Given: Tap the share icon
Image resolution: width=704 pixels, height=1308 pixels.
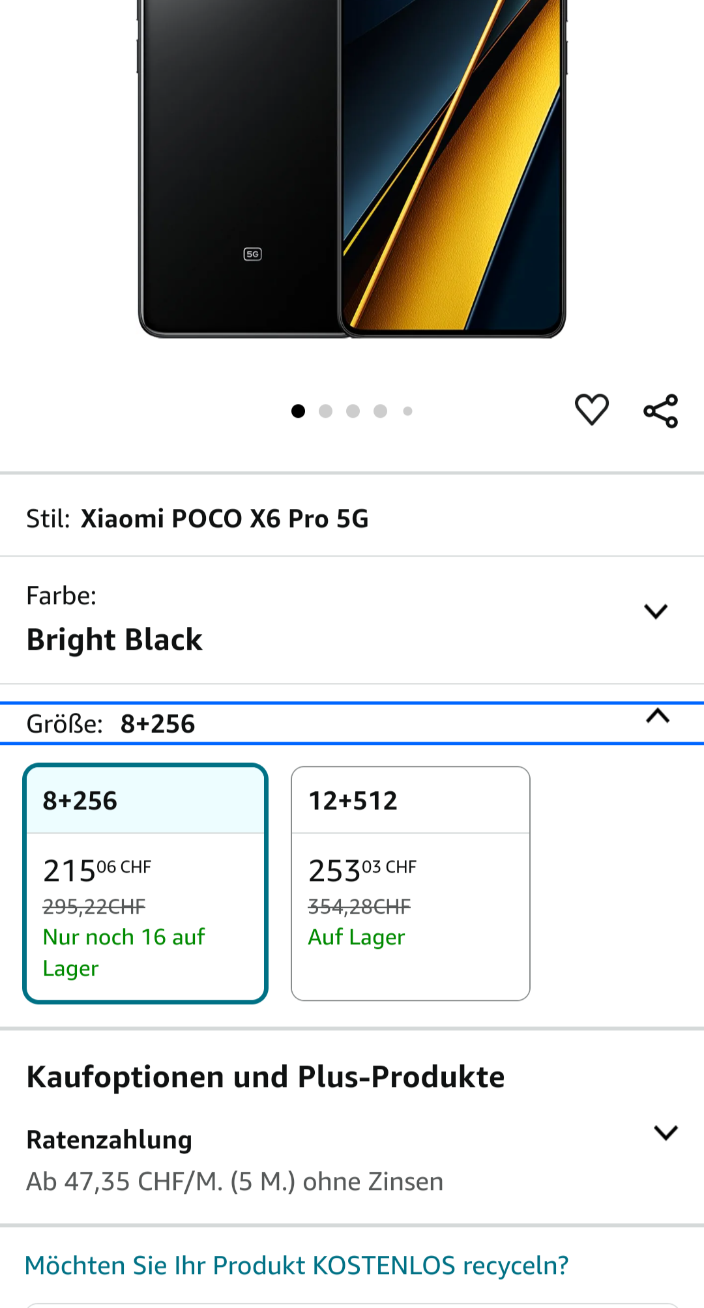Looking at the screenshot, I should [x=660, y=411].
